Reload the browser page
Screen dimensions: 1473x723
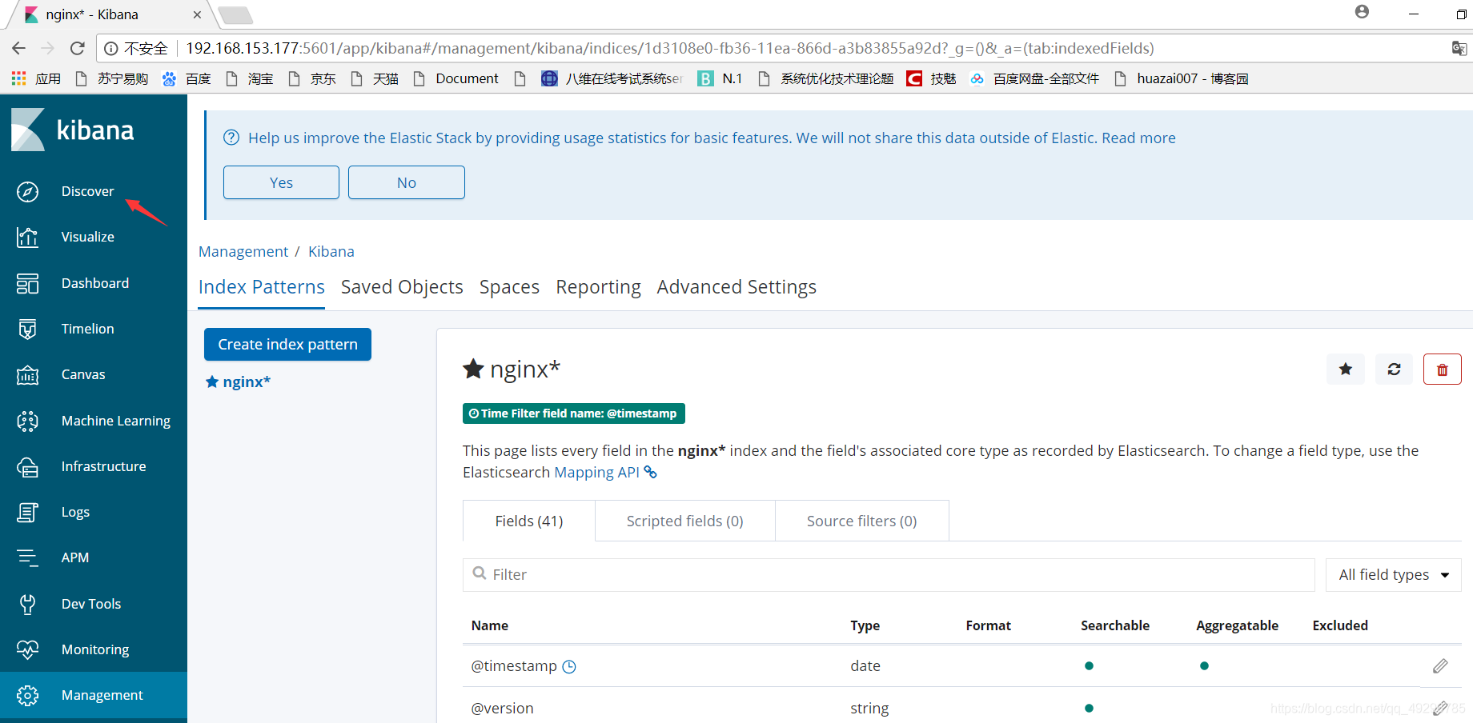click(78, 48)
